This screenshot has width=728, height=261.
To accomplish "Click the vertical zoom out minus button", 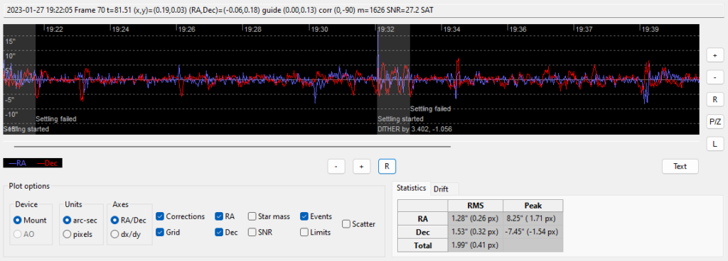I will [714, 77].
